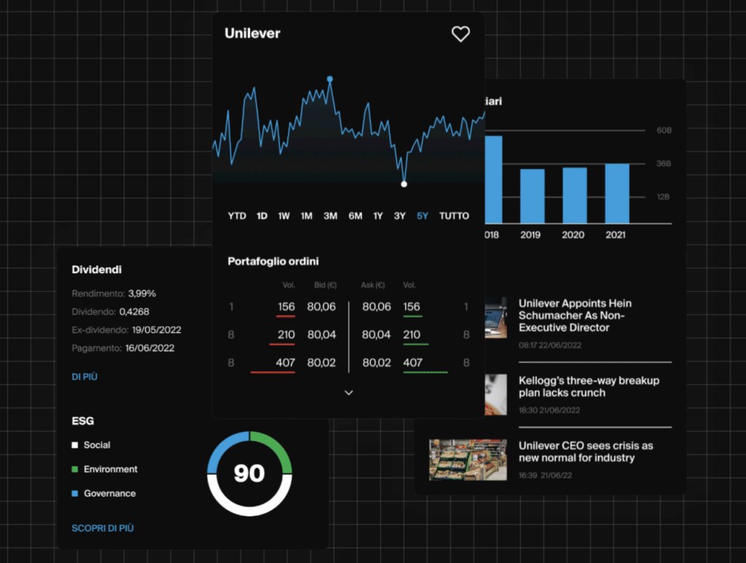
Task: Click the 2021 bar in chart
Action: 617,194
